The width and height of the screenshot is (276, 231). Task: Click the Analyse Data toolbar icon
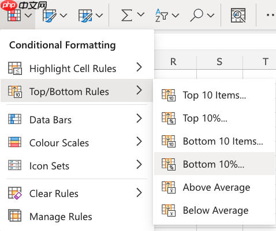coord(238,16)
